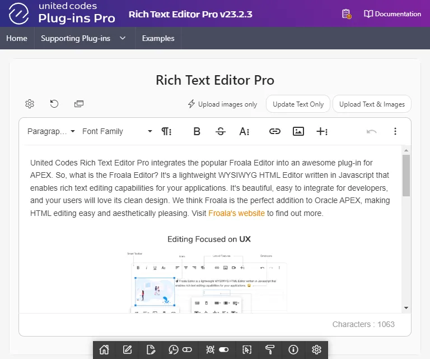The width and height of the screenshot is (430, 359).
Task: Go to the Home navigation item
Action: (x=17, y=39)
